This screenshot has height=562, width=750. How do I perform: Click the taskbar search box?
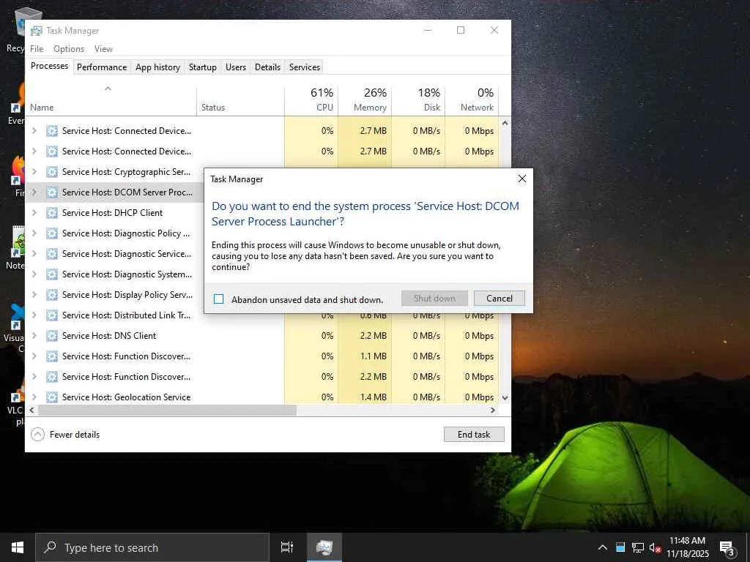(152, 547)
